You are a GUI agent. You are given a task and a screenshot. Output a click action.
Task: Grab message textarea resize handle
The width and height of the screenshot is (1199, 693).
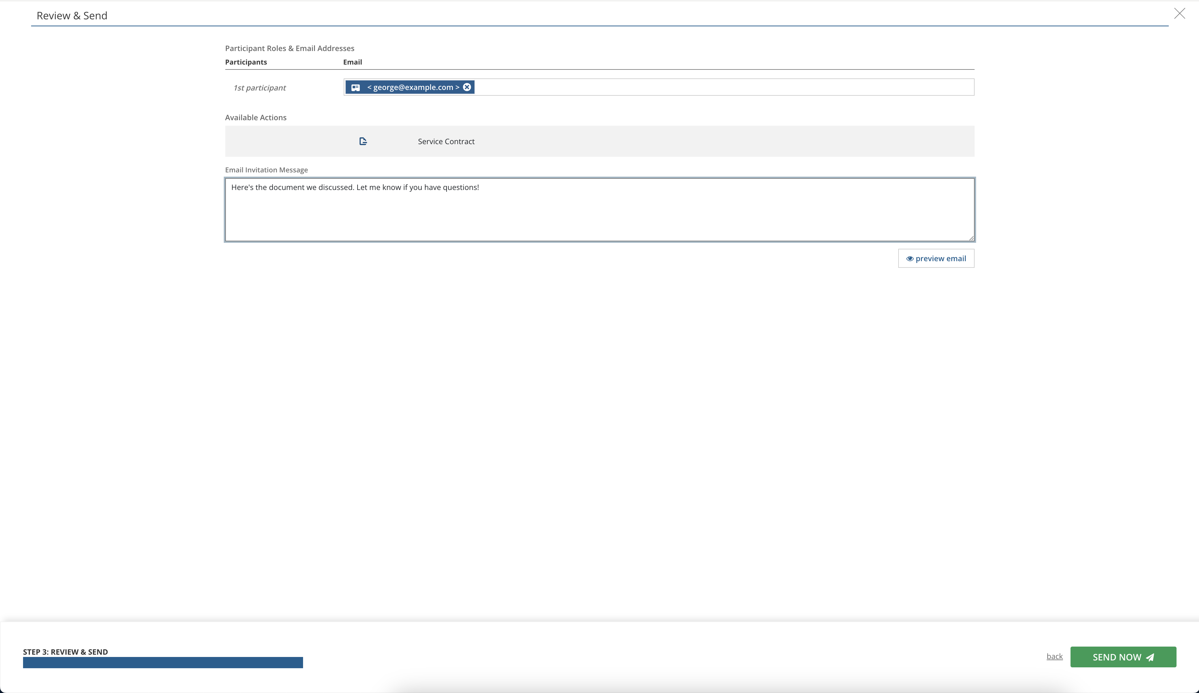(971, 238)
